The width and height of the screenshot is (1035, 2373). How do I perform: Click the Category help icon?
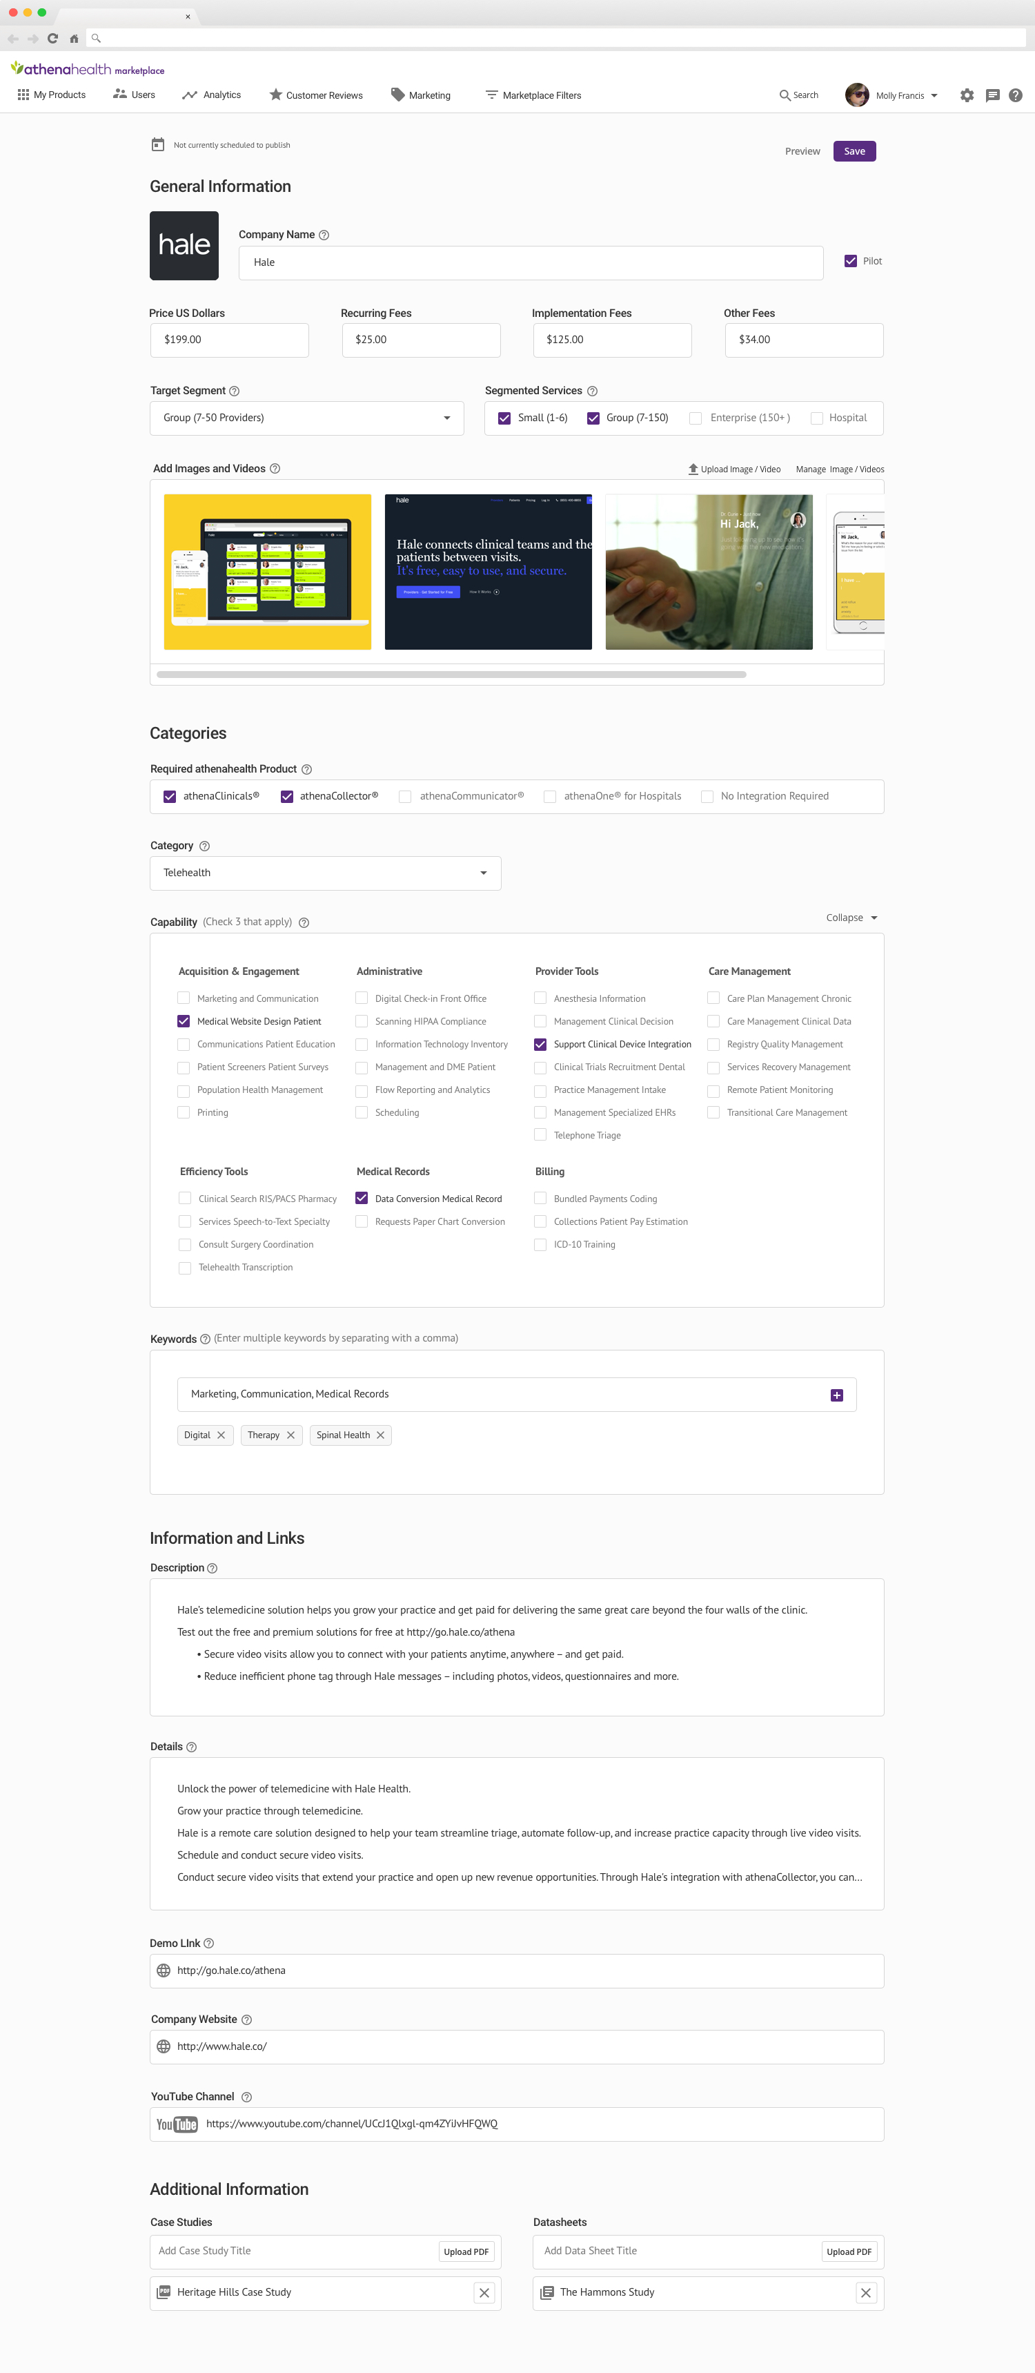(x=204, y=846)
